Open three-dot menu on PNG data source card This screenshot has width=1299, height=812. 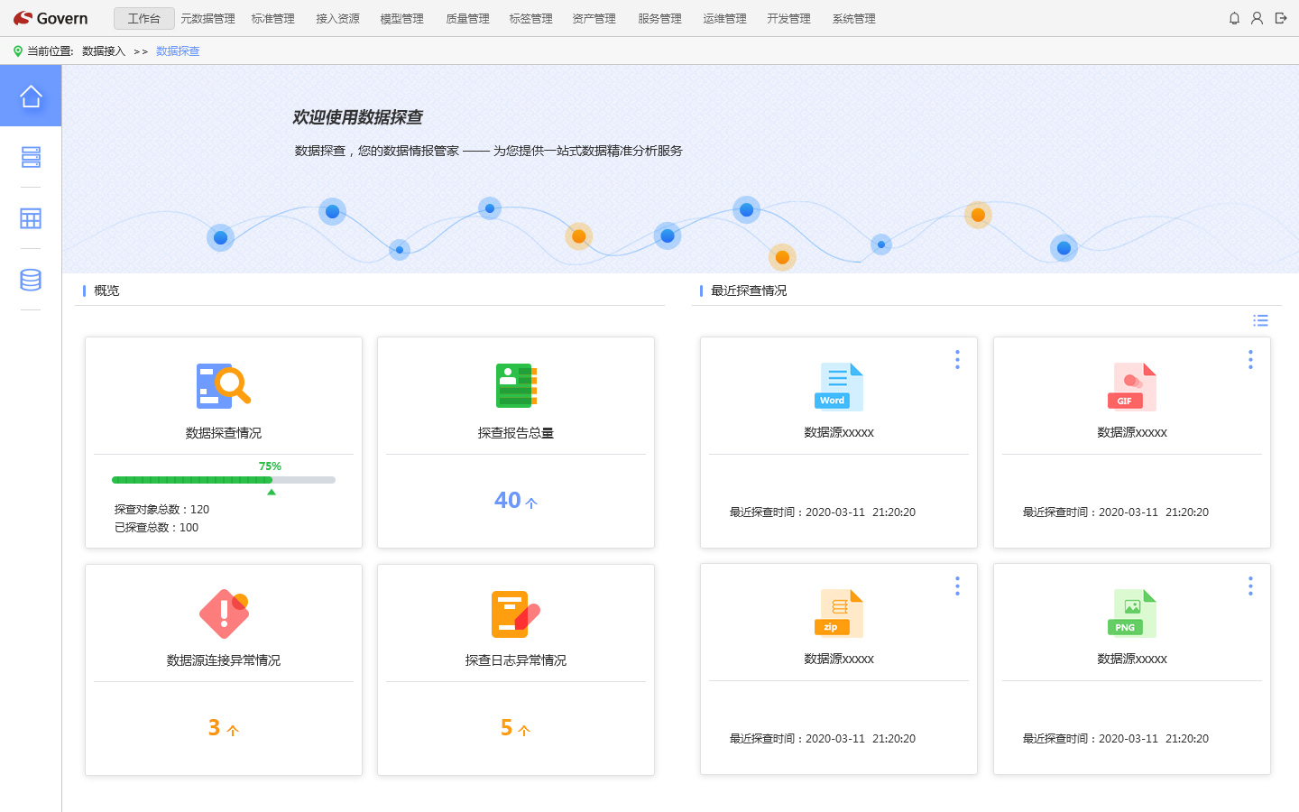point(1250,586)
